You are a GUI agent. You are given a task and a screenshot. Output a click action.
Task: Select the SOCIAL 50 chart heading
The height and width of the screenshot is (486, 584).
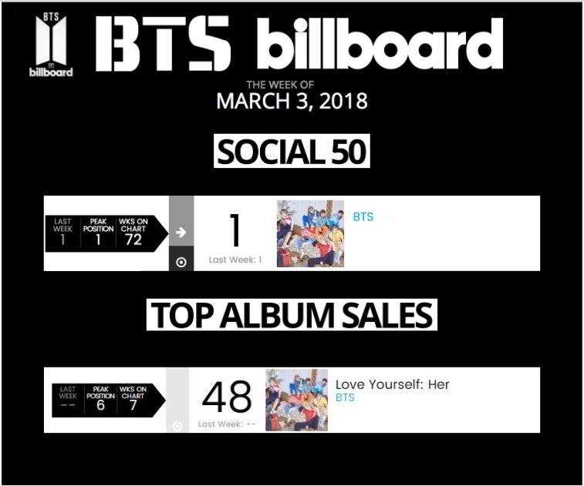292,152
